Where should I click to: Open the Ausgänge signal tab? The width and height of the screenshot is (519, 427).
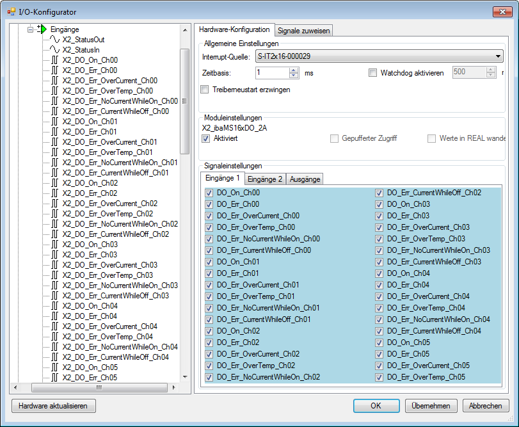tap(305, 179)
